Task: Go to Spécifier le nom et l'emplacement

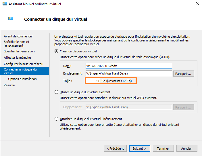Action: click(x=17, y=43)
